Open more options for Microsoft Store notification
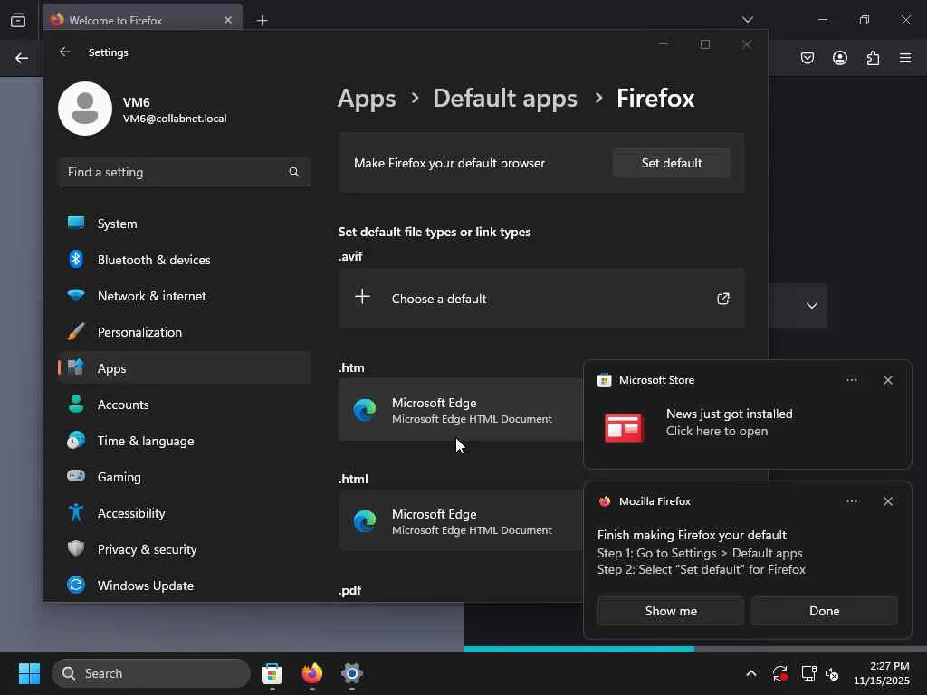The image size is (927, 695). coord(851,380)
